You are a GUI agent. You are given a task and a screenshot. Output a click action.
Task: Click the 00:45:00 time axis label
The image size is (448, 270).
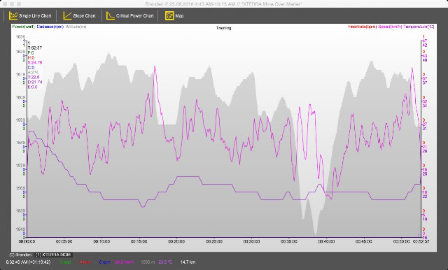pos(364,241)
